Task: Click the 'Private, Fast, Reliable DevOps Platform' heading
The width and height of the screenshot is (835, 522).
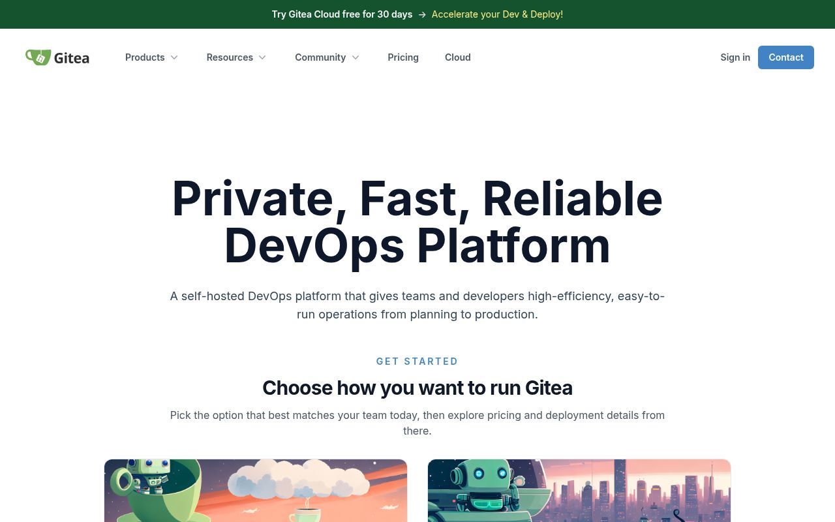Action: (417, 222)
